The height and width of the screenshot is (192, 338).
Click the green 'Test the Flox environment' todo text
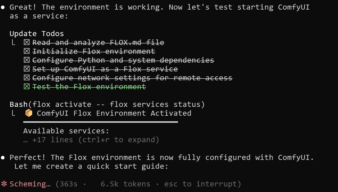coord(89,87)
